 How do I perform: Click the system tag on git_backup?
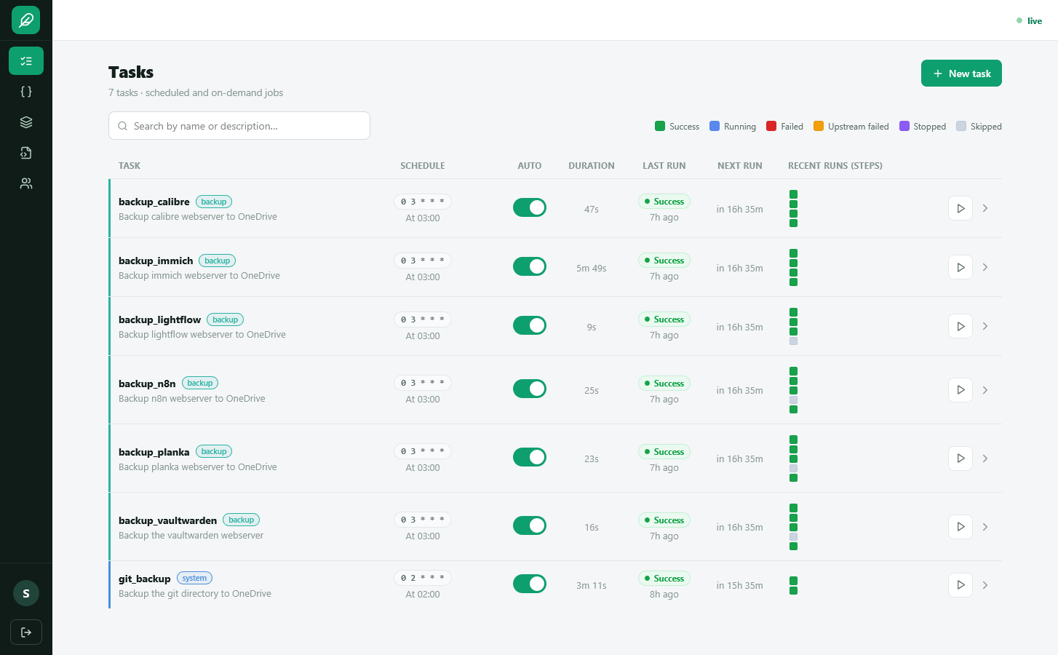(x=194, y=579)
